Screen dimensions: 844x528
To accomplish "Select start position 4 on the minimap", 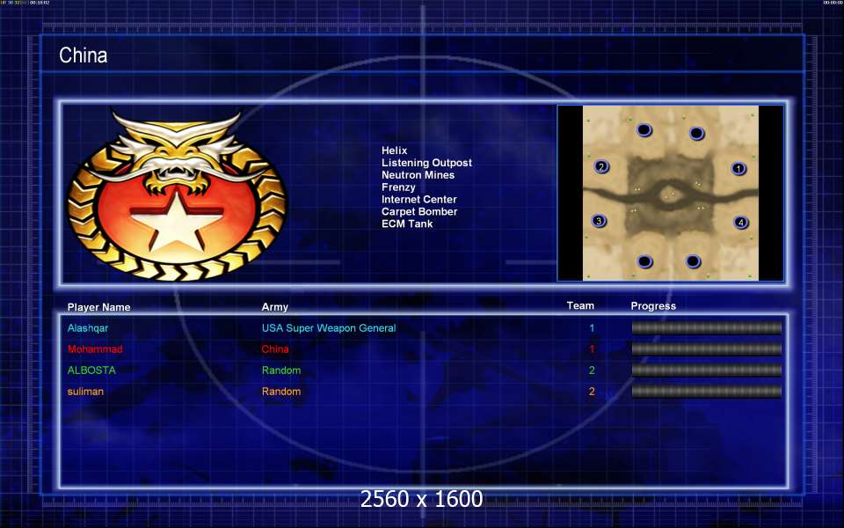I will (741, 222).
